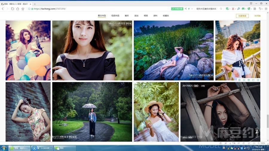Click the share icon in the address bar

[186, 9]
